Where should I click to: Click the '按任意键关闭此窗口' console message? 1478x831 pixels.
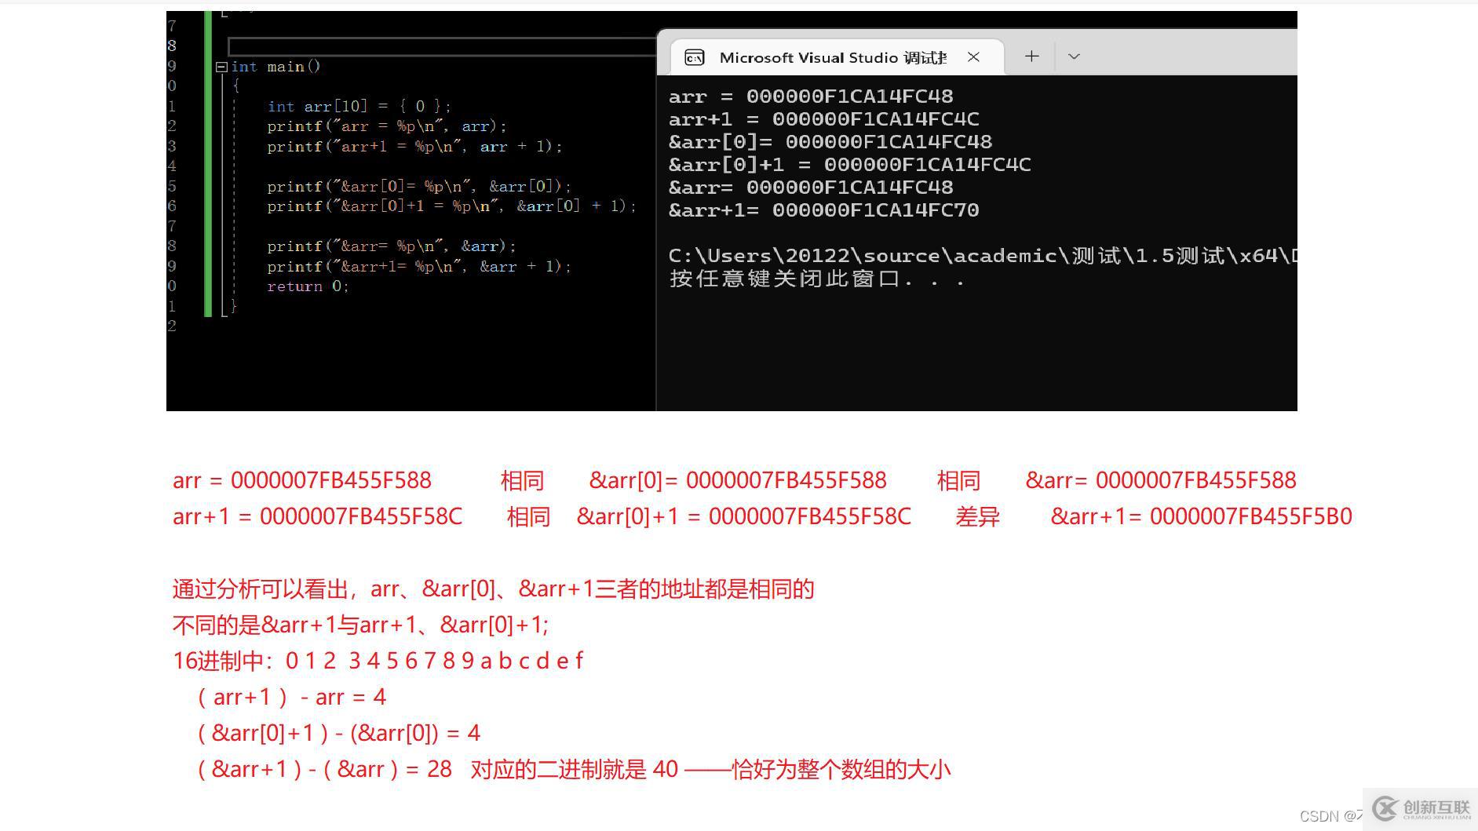click(x=816, y=279)
